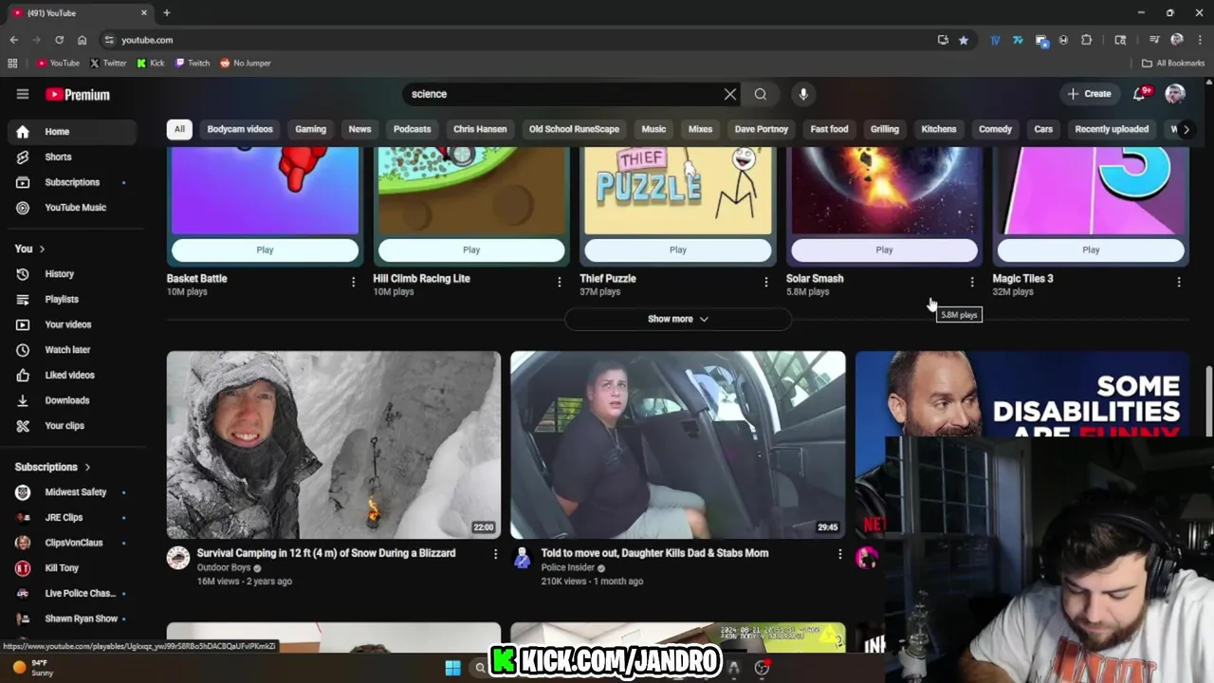Image resolution: width=1214 pixels, height=683 pixels.
Task: Open the Windows Start menu
Action: (x=452, y=668)
